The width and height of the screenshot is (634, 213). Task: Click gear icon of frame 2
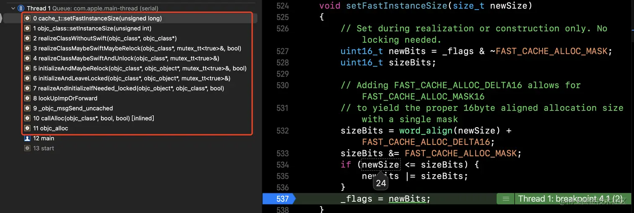click(x=27, y=38)
